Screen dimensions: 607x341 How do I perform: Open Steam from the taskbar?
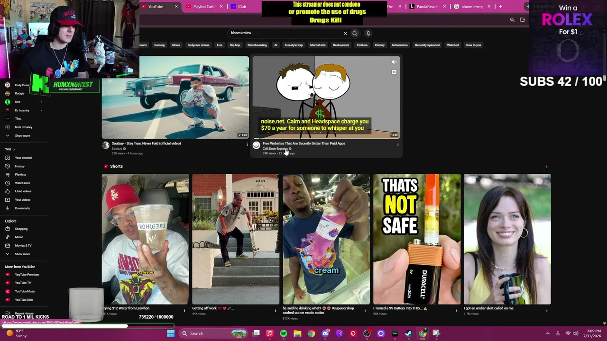(x=408, y=333)
